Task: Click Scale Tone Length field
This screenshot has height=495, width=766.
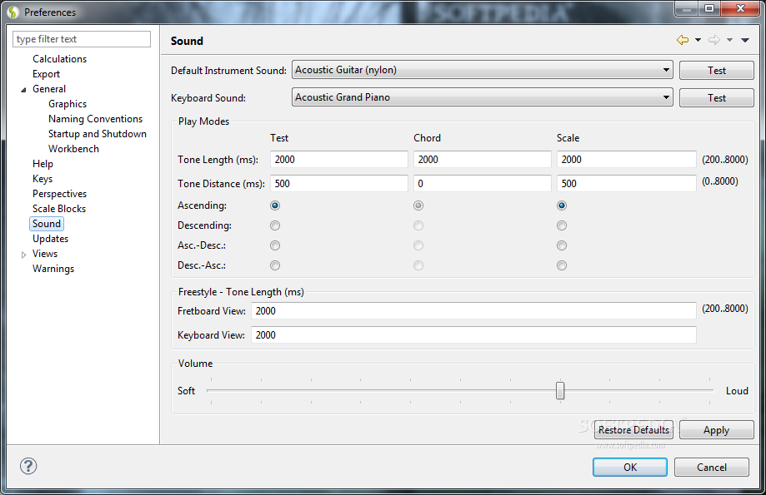Action: tap(627, 160)
